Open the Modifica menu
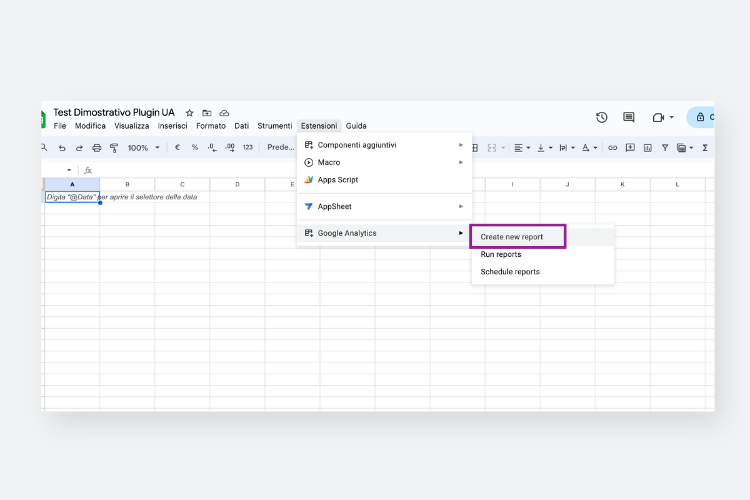 [x=90, y=126]
